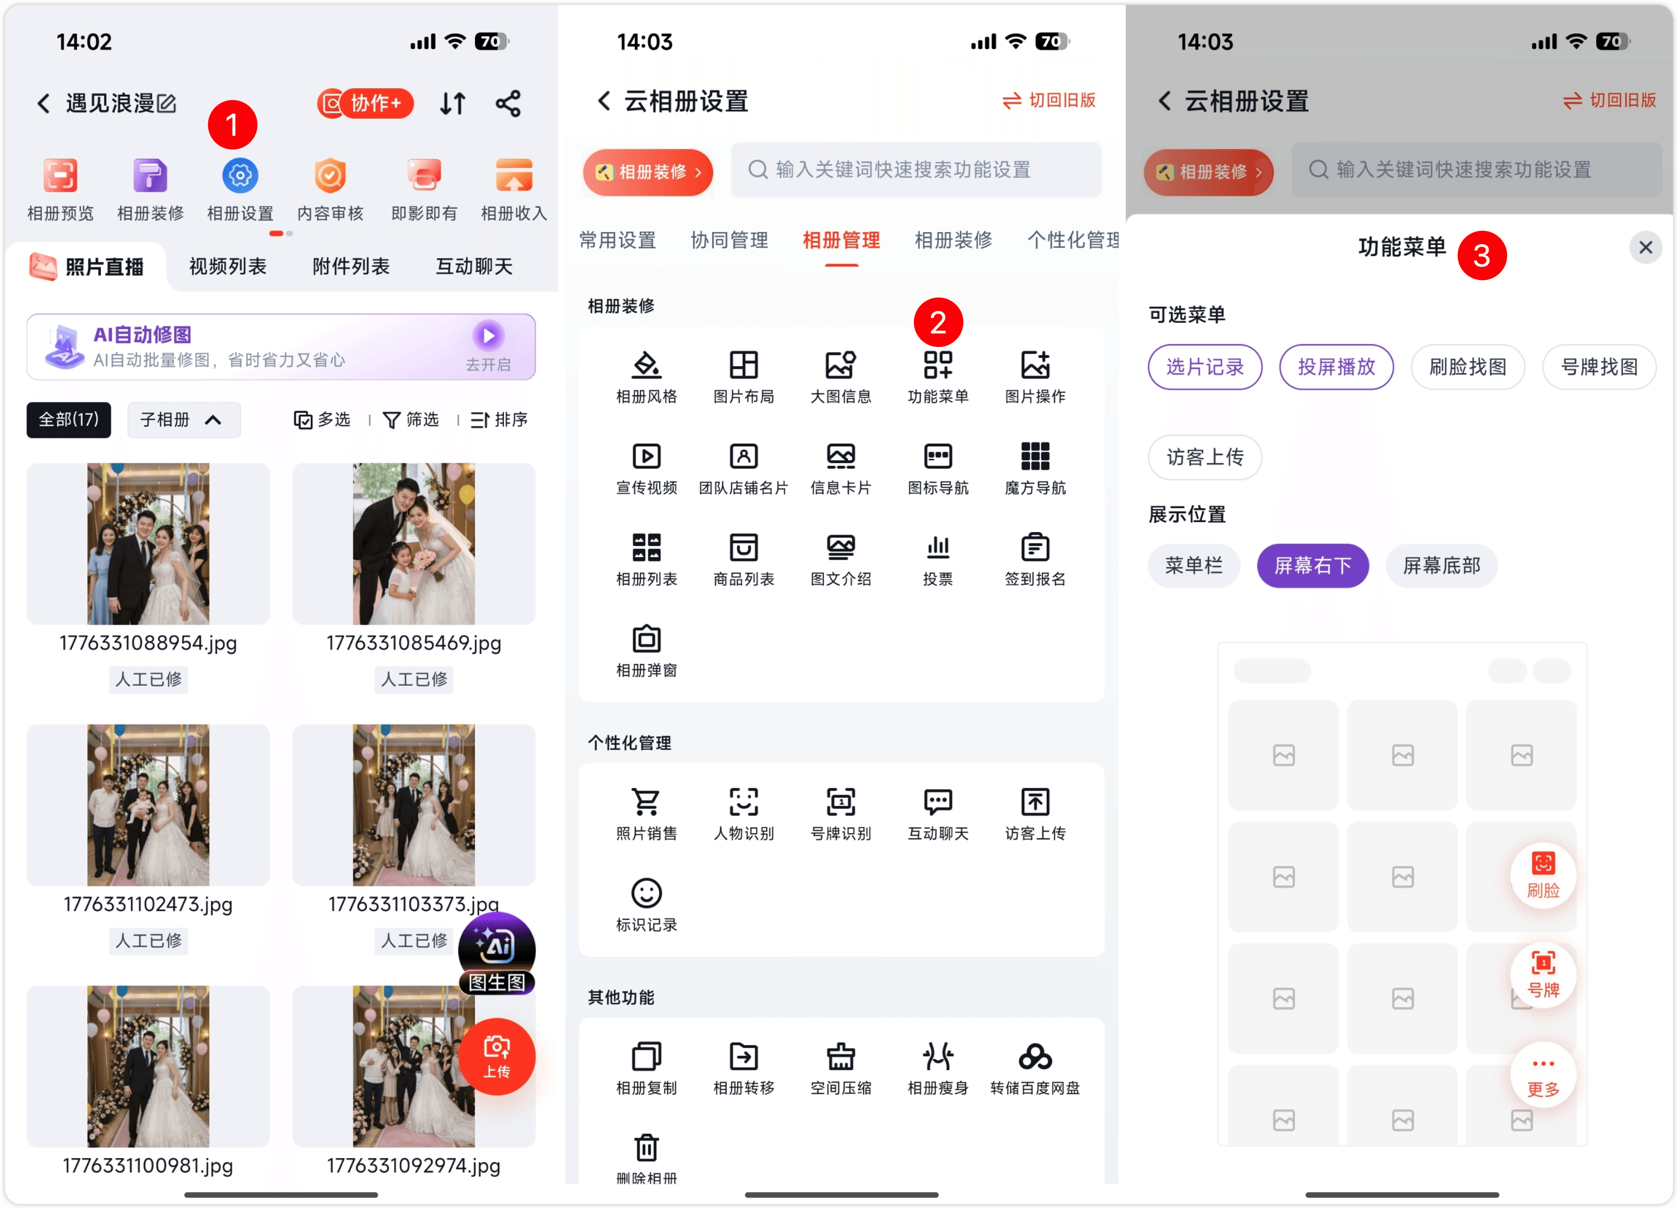Switch to the 协同管理 tab
This screenshot has width=1678, height=1209.
pos(729,240)
